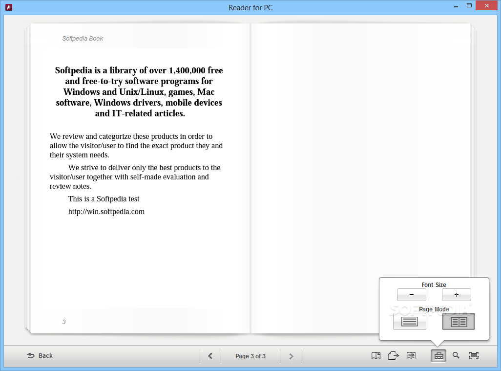501x371 pixels.
Task: Increase font size with plus button
Action: (x=456, y=295)
